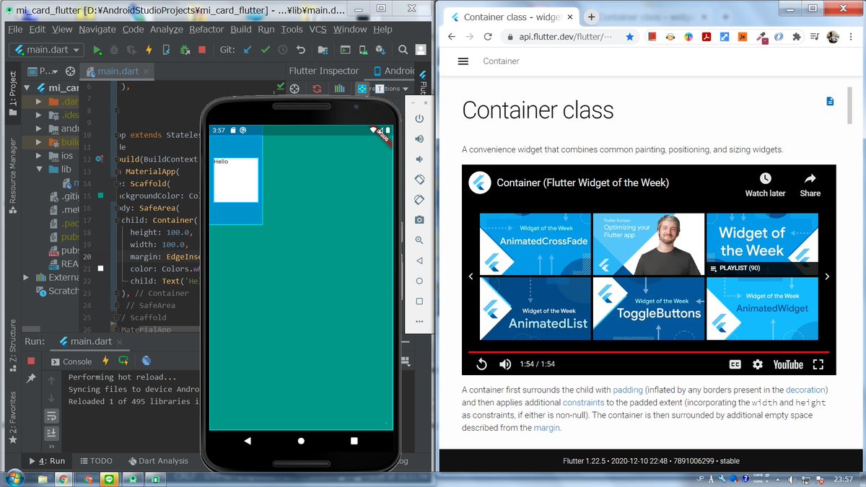Expand the External Libraries tree node
The image size is (866, 487).
pos(27,277)
